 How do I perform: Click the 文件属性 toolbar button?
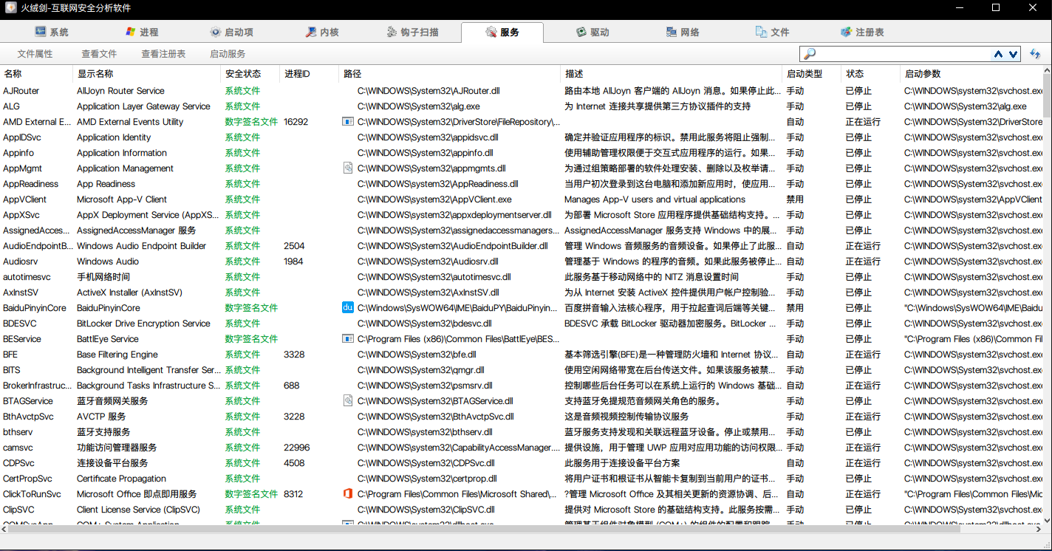point(35,54)
